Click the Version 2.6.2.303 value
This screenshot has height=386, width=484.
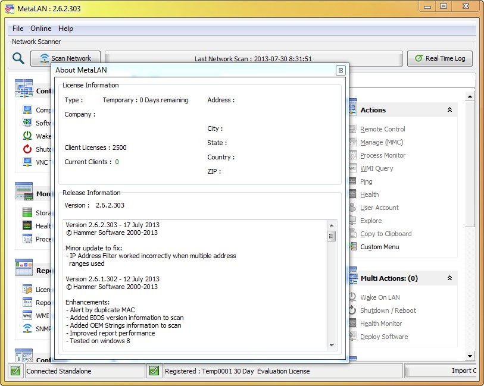coord(110,205)
